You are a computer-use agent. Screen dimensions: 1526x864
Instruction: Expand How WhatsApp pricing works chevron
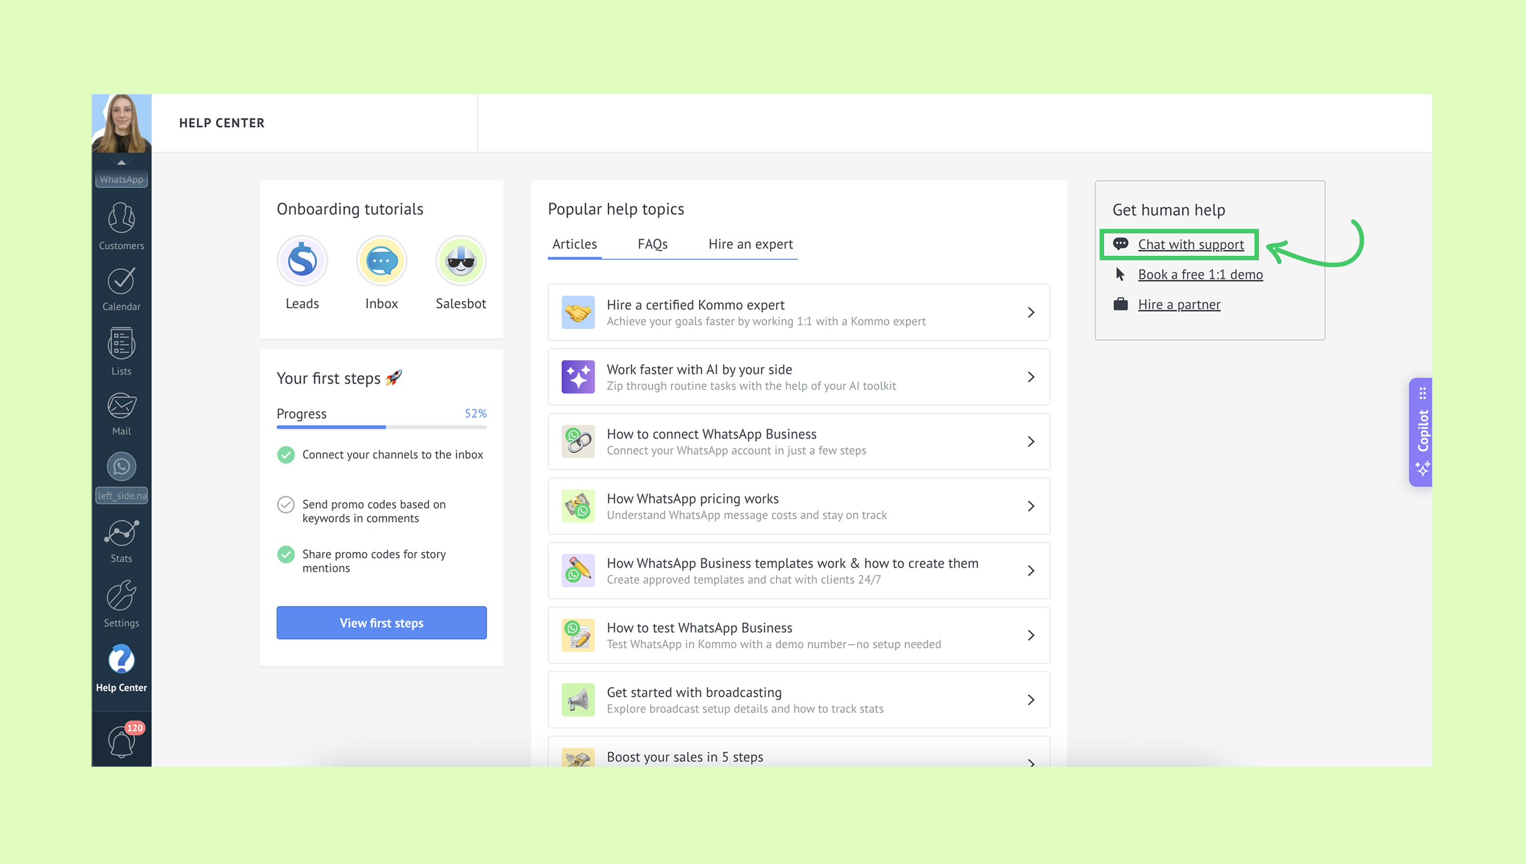[1031, 506]
